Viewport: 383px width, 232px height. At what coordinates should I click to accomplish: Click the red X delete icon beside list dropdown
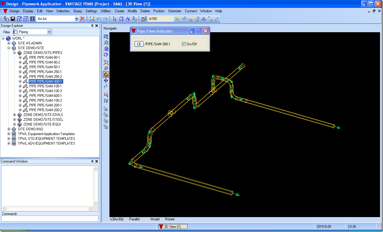coord(83,19)
